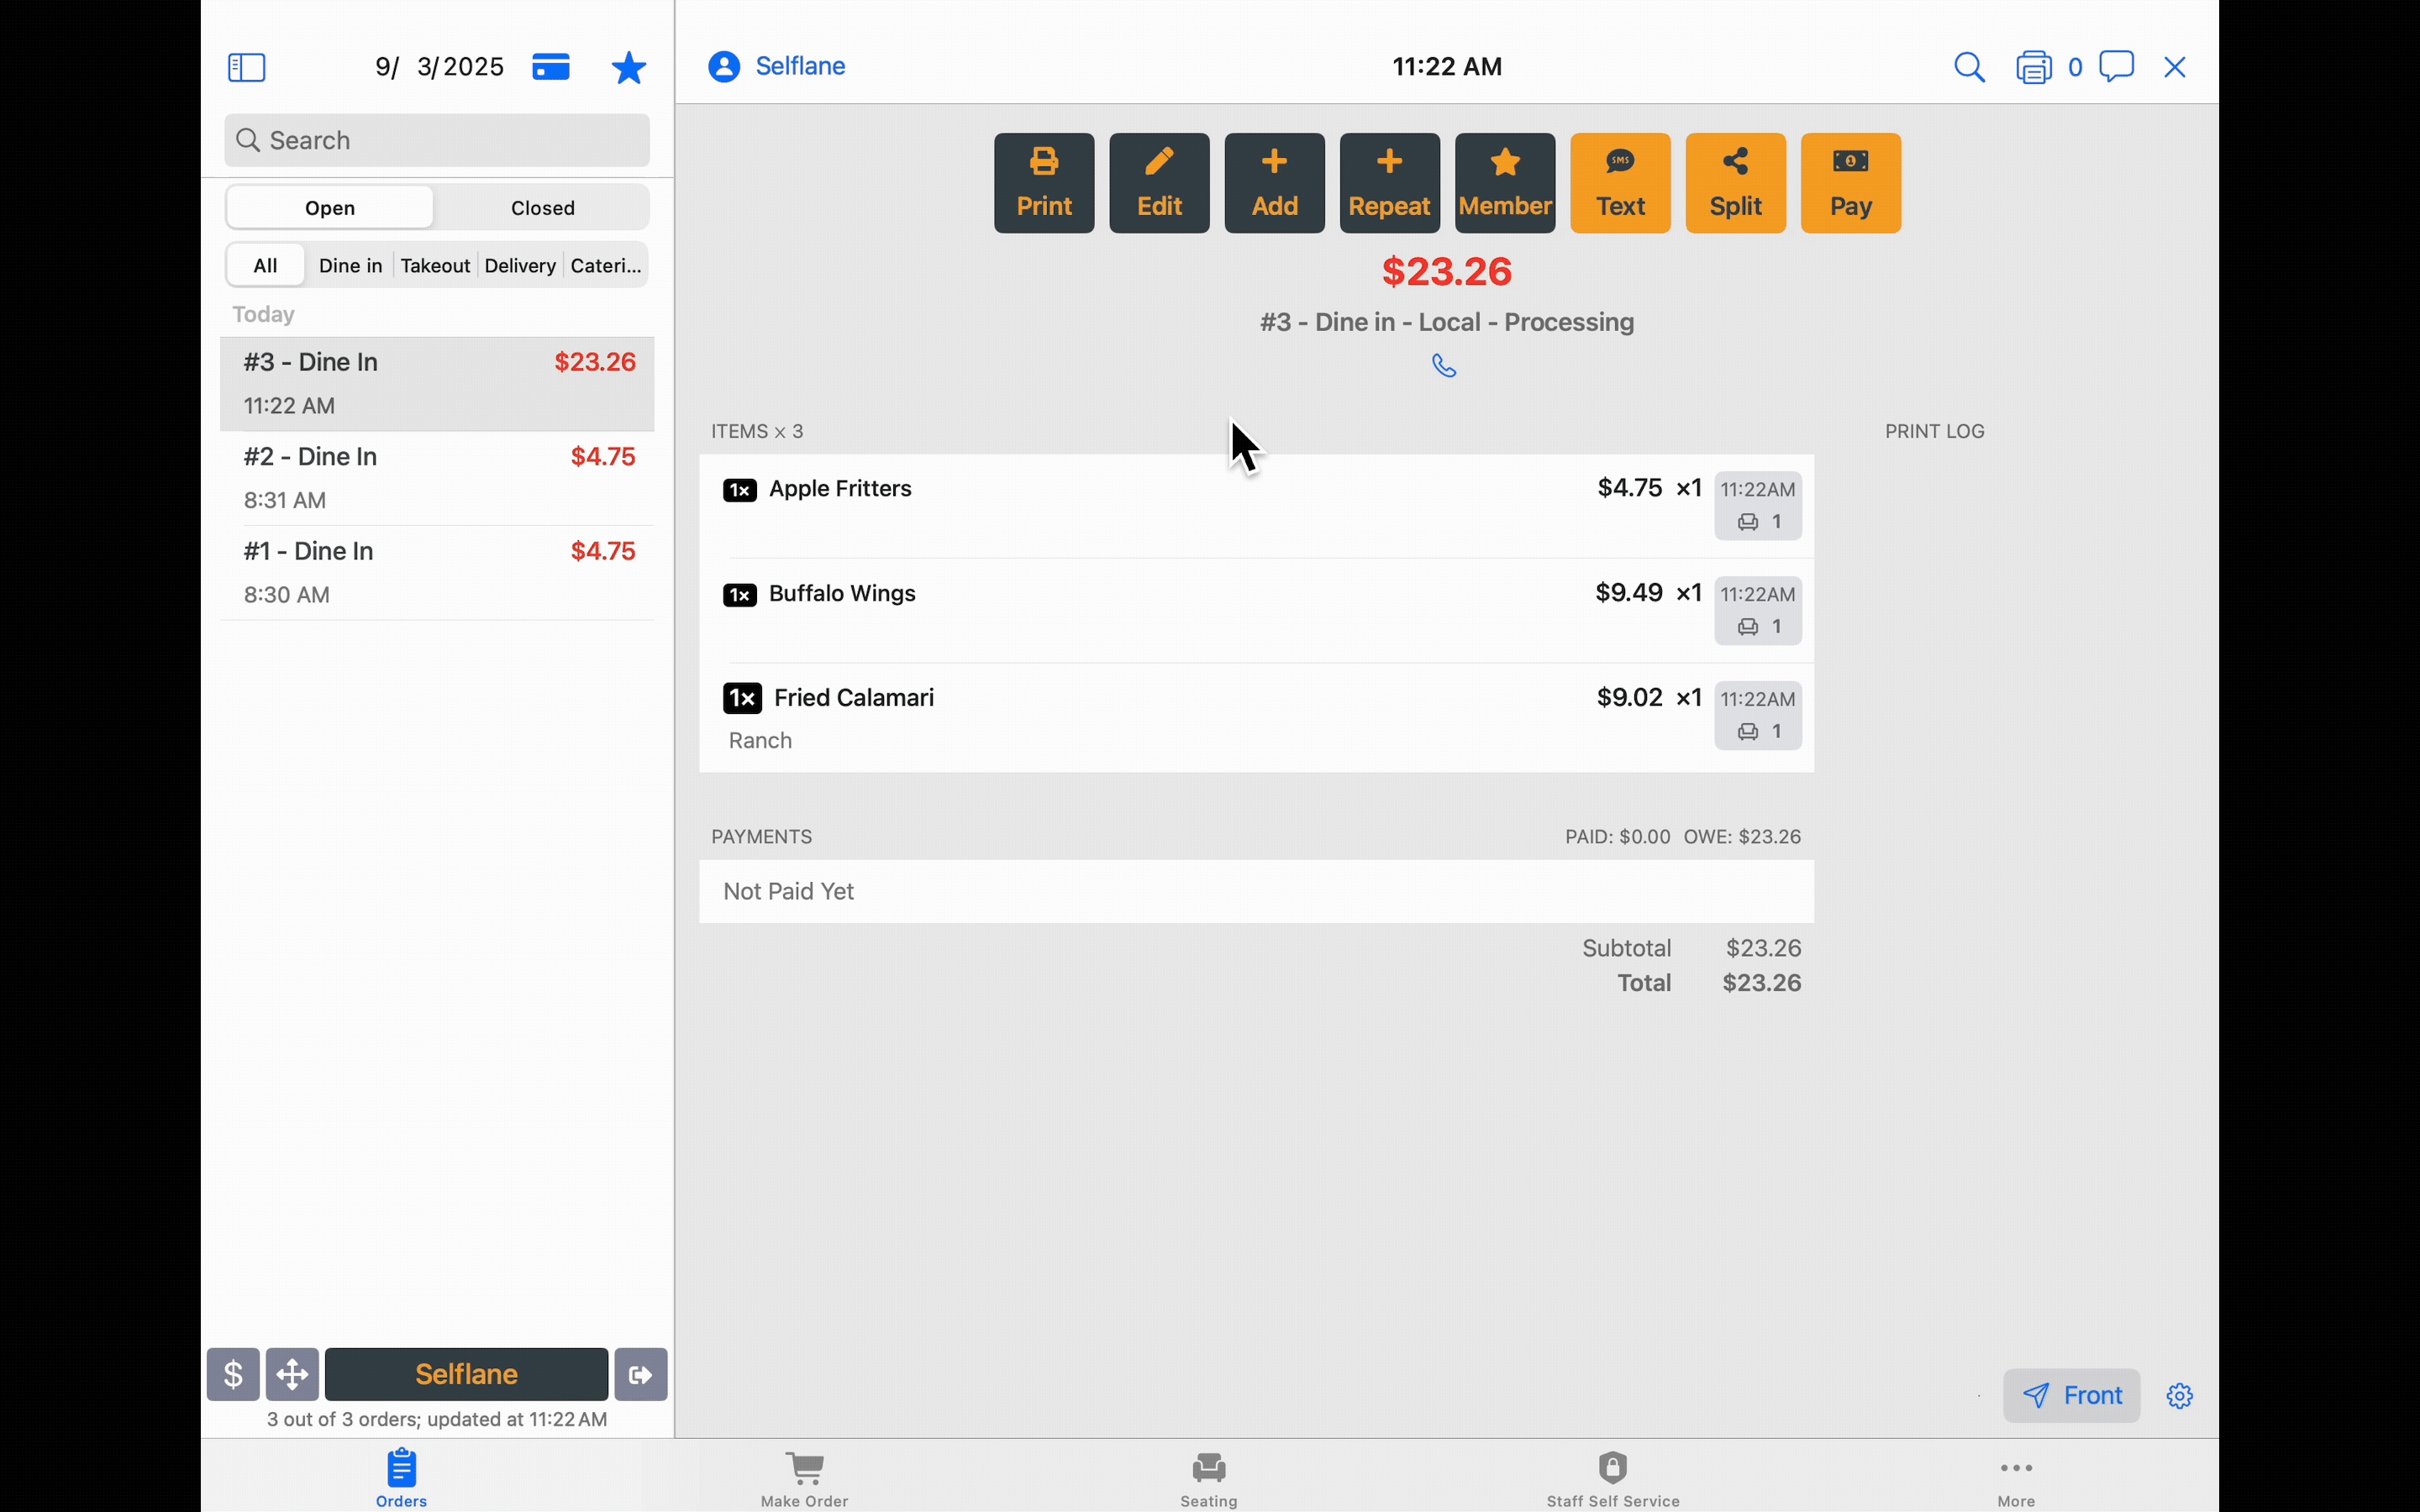Filter orders by Delivery
The image size is (2420, 1512).
(x=519, y=266)
